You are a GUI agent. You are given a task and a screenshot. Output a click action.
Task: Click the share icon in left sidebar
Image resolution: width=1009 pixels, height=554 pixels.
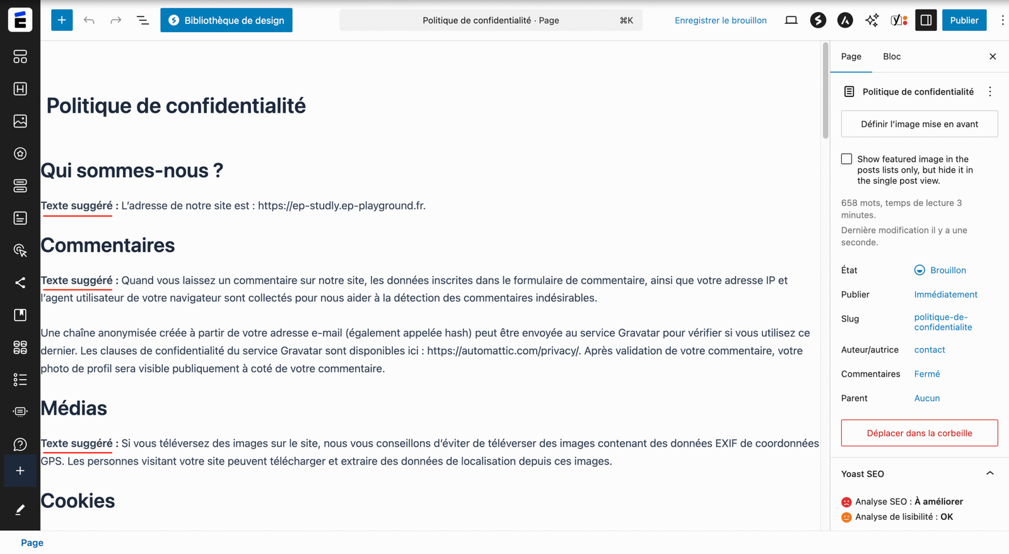pos(20,283)
